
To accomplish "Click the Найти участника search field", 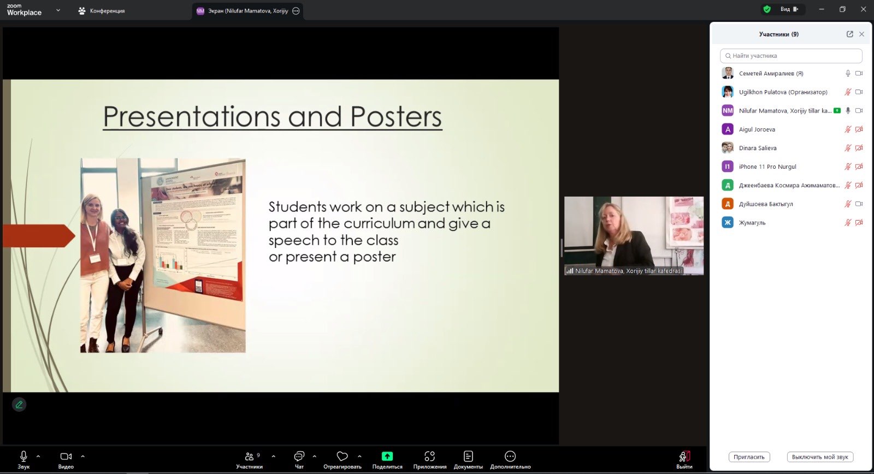I will click(791, 56).
